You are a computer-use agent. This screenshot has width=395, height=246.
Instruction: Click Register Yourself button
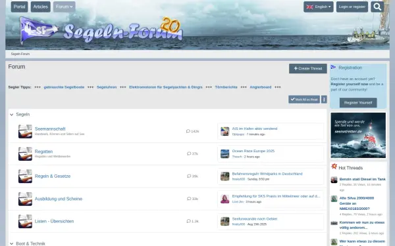[358, 102]
